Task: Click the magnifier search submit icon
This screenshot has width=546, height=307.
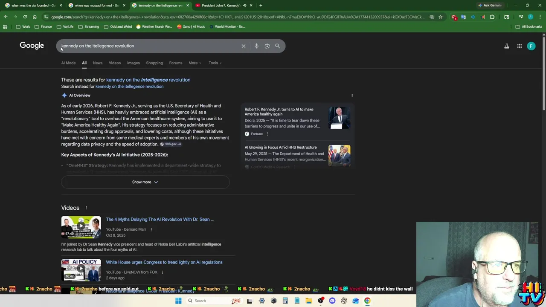Action: (x=278, y=46)
